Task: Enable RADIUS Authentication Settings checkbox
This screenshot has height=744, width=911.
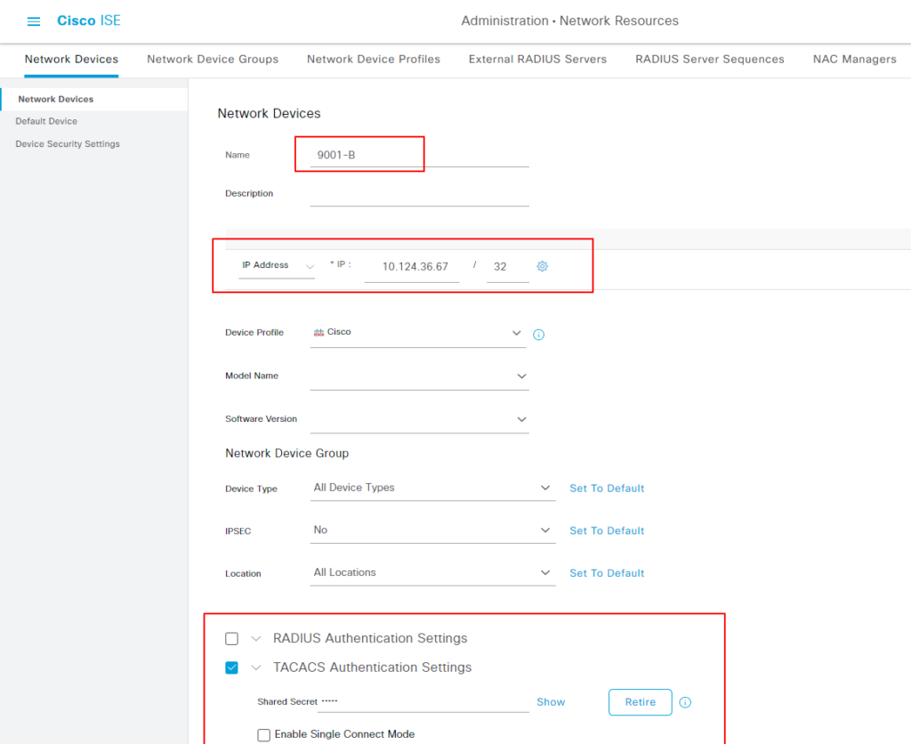Action: [x=232, y=638]
